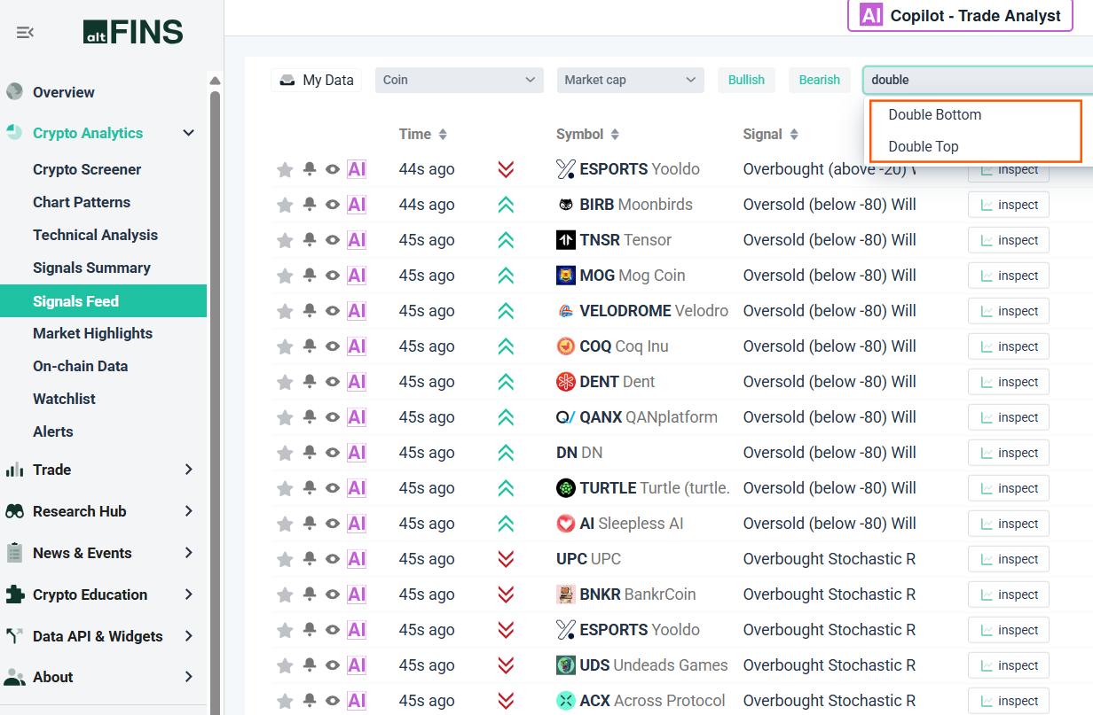
Task: Toggle the Bearish filter
Action: (x=819, y=80)
